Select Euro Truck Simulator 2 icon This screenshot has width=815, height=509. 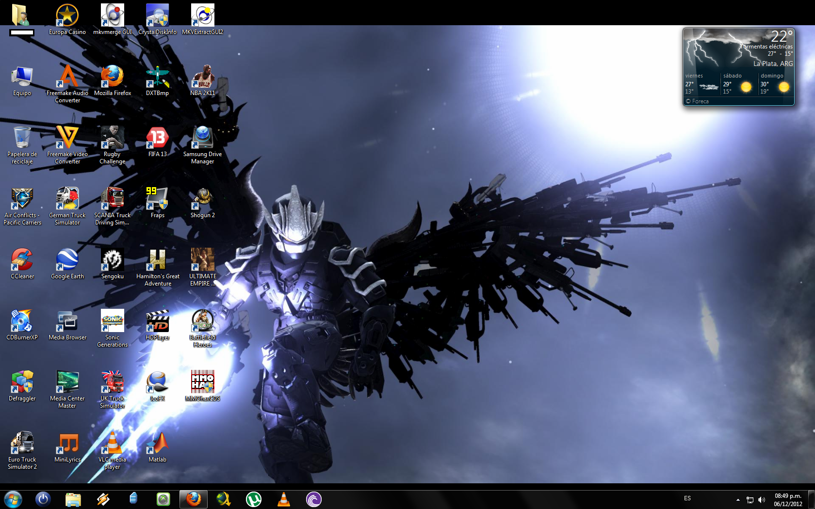coord(22,450)
